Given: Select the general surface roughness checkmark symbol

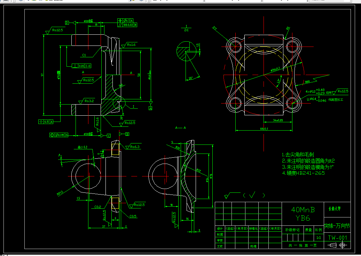Looking at the screenshot, I should click(244, 195).
